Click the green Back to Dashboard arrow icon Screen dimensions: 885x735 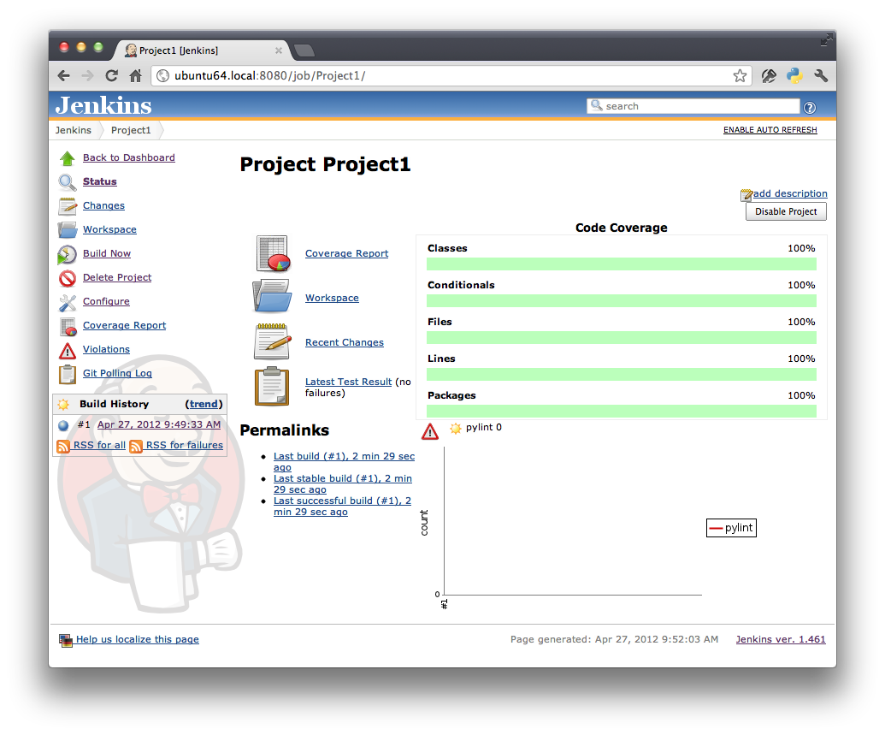(x=68, y=159)
